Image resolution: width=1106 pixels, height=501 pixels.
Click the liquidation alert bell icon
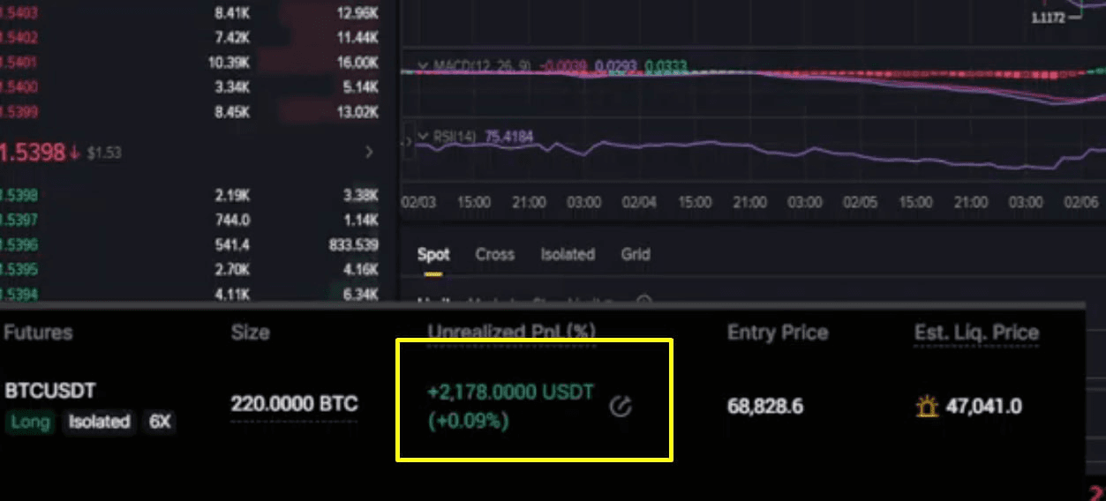[927, 407]
